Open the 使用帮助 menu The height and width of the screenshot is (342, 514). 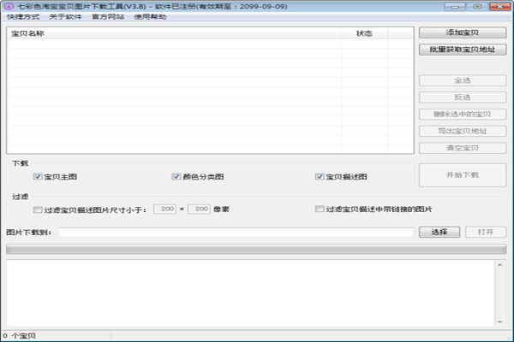[x=151, y=17]
